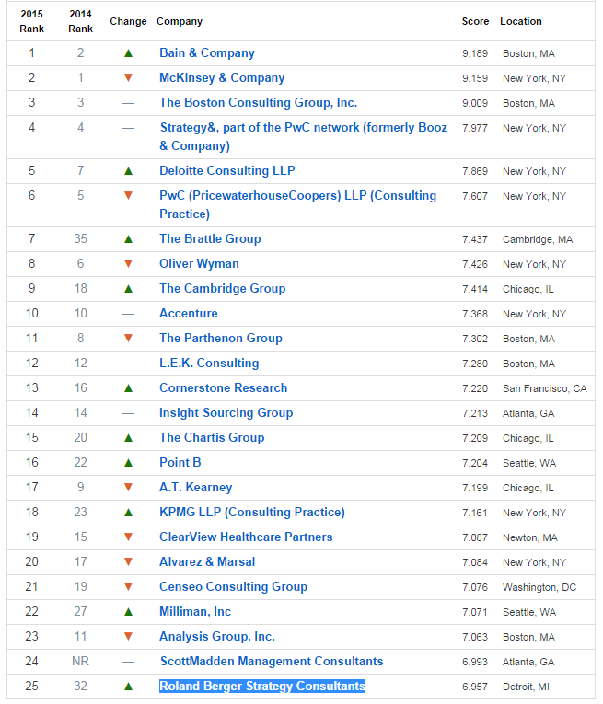Open Strategy&, part of the PwC network link
This screenshot has height=704, width=603.
pyautogui.click(x=304, y=136)
